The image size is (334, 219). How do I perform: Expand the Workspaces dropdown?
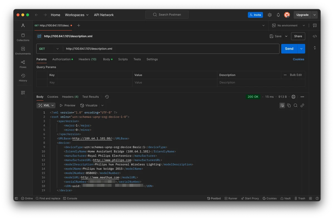click(77, 15)
